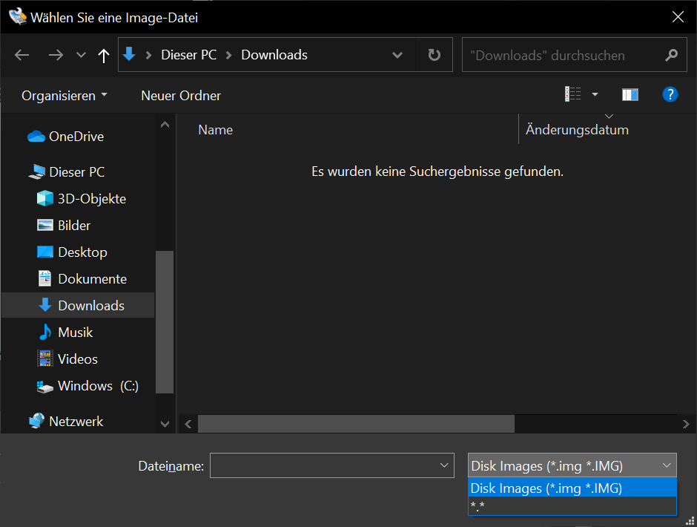This screenshot has height=527, width=697.
Task: Select Downloads in the navigation tree
Action: pos(79,305)
